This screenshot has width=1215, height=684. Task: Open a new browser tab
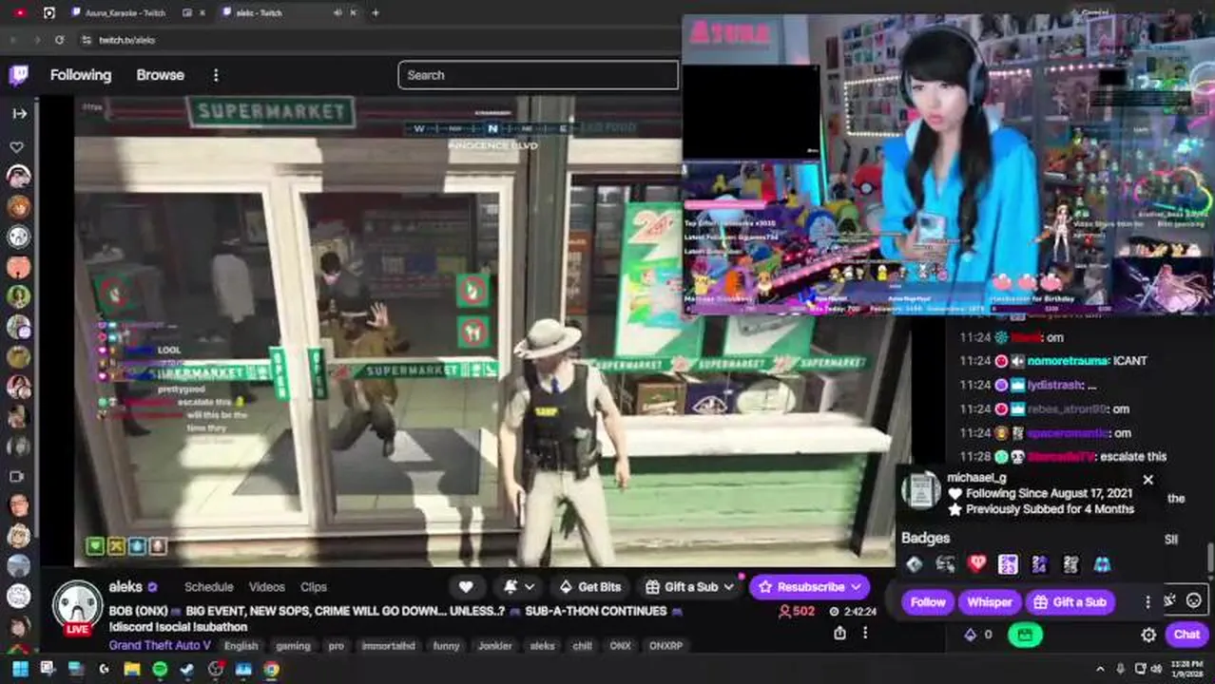tap(375, 12)
